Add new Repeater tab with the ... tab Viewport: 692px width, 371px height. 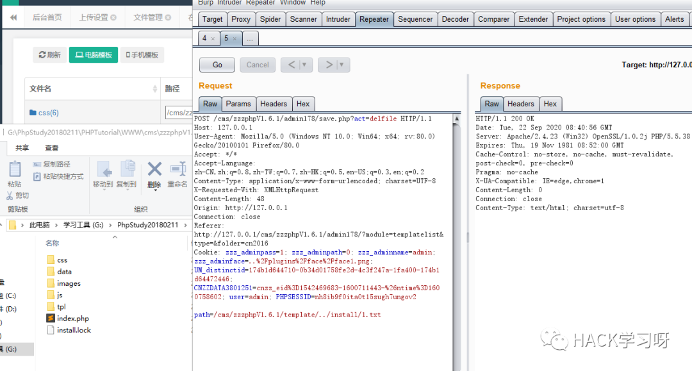[250, 38]
